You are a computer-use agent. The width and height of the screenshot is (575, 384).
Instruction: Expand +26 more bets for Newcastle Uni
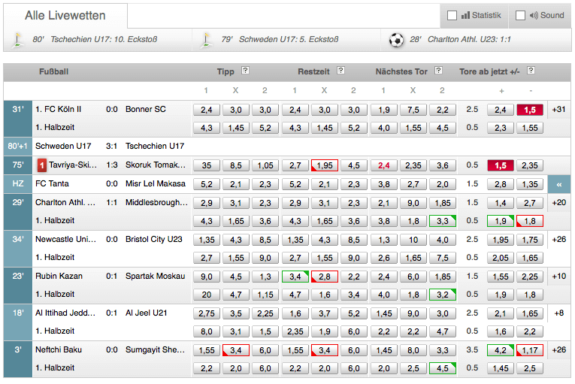[559, 240]
